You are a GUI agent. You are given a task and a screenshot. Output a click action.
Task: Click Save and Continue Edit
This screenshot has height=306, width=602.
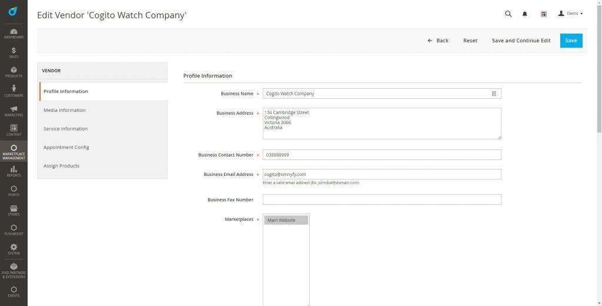coord(521,41)
